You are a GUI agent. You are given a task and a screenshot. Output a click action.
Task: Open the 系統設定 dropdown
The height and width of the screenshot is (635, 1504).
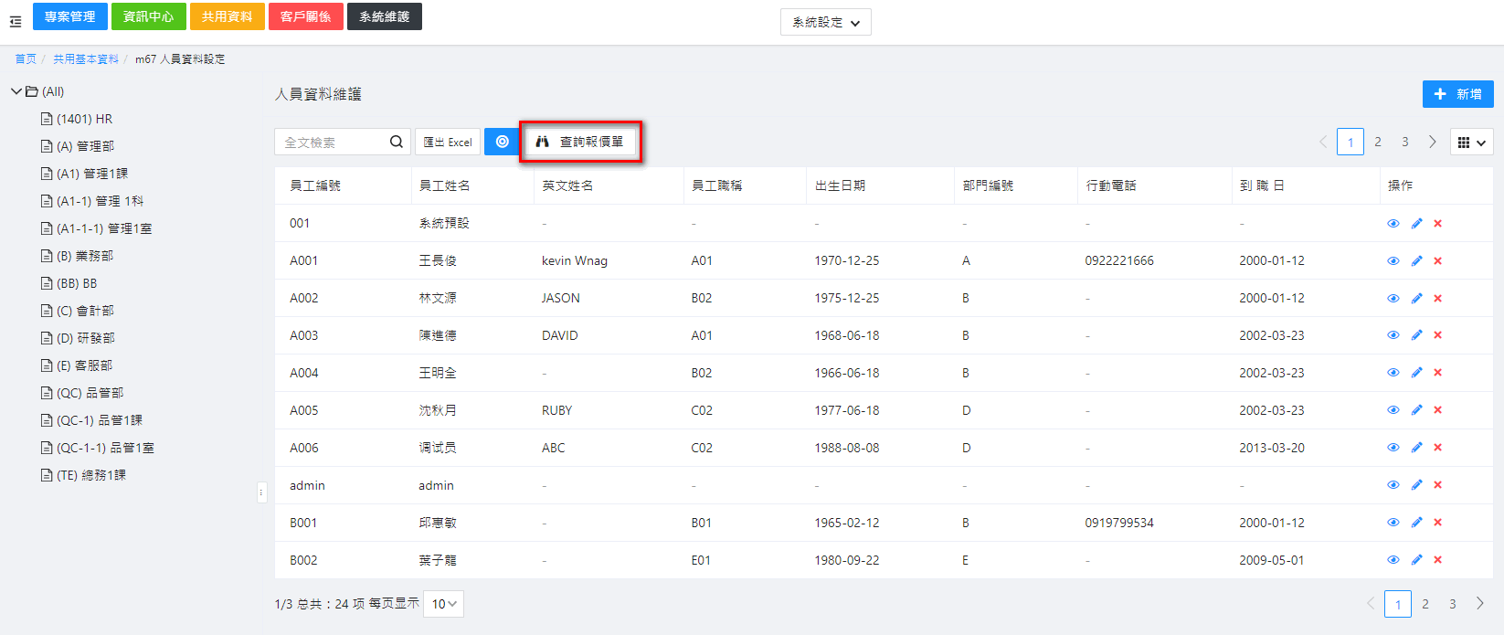[x=825, y=22]
